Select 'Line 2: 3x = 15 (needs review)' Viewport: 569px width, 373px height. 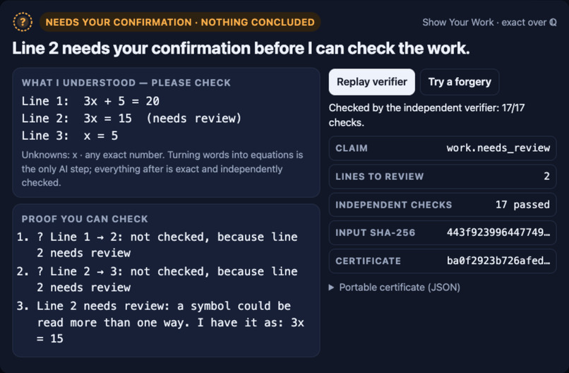pos(131,119)
